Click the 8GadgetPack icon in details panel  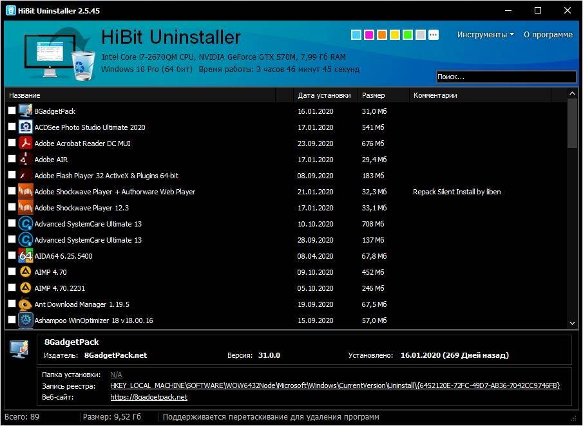pyautogui.click(x=19, y=349)
